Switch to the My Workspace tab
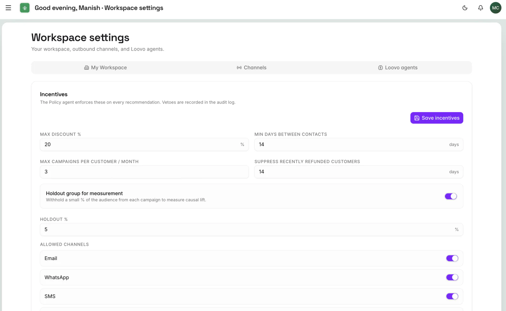 click(105, 67)
